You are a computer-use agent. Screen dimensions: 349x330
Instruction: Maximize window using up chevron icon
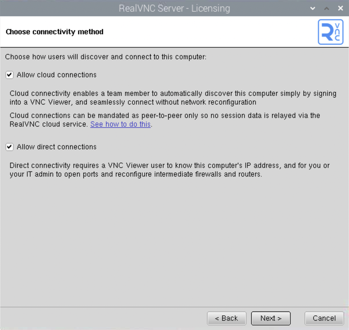[x=327, y=8]
